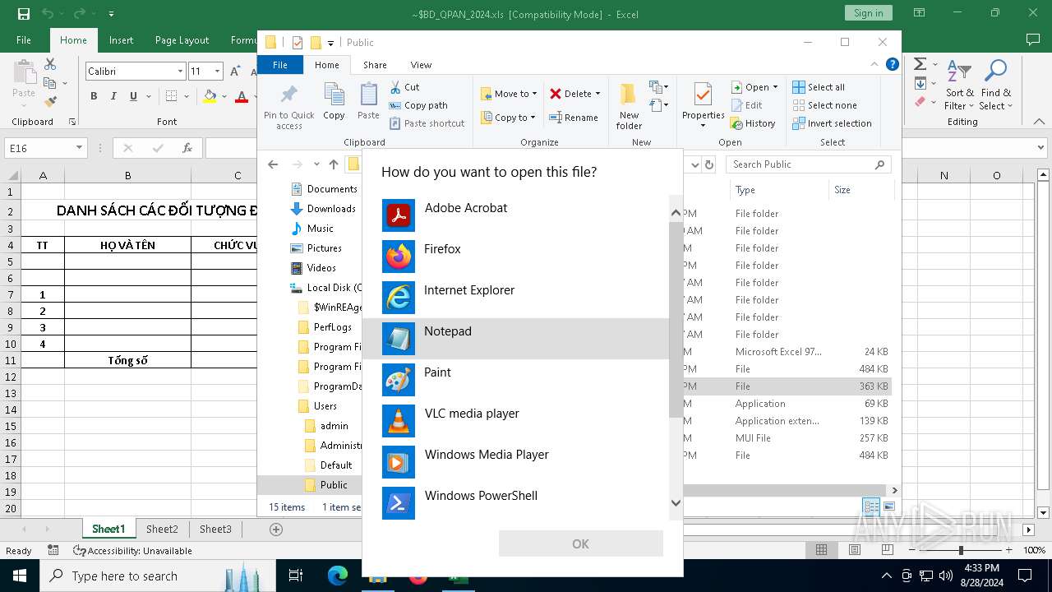Choose Paint in the app list
This screenshot has height=592, width=1052.
(515, 380)
